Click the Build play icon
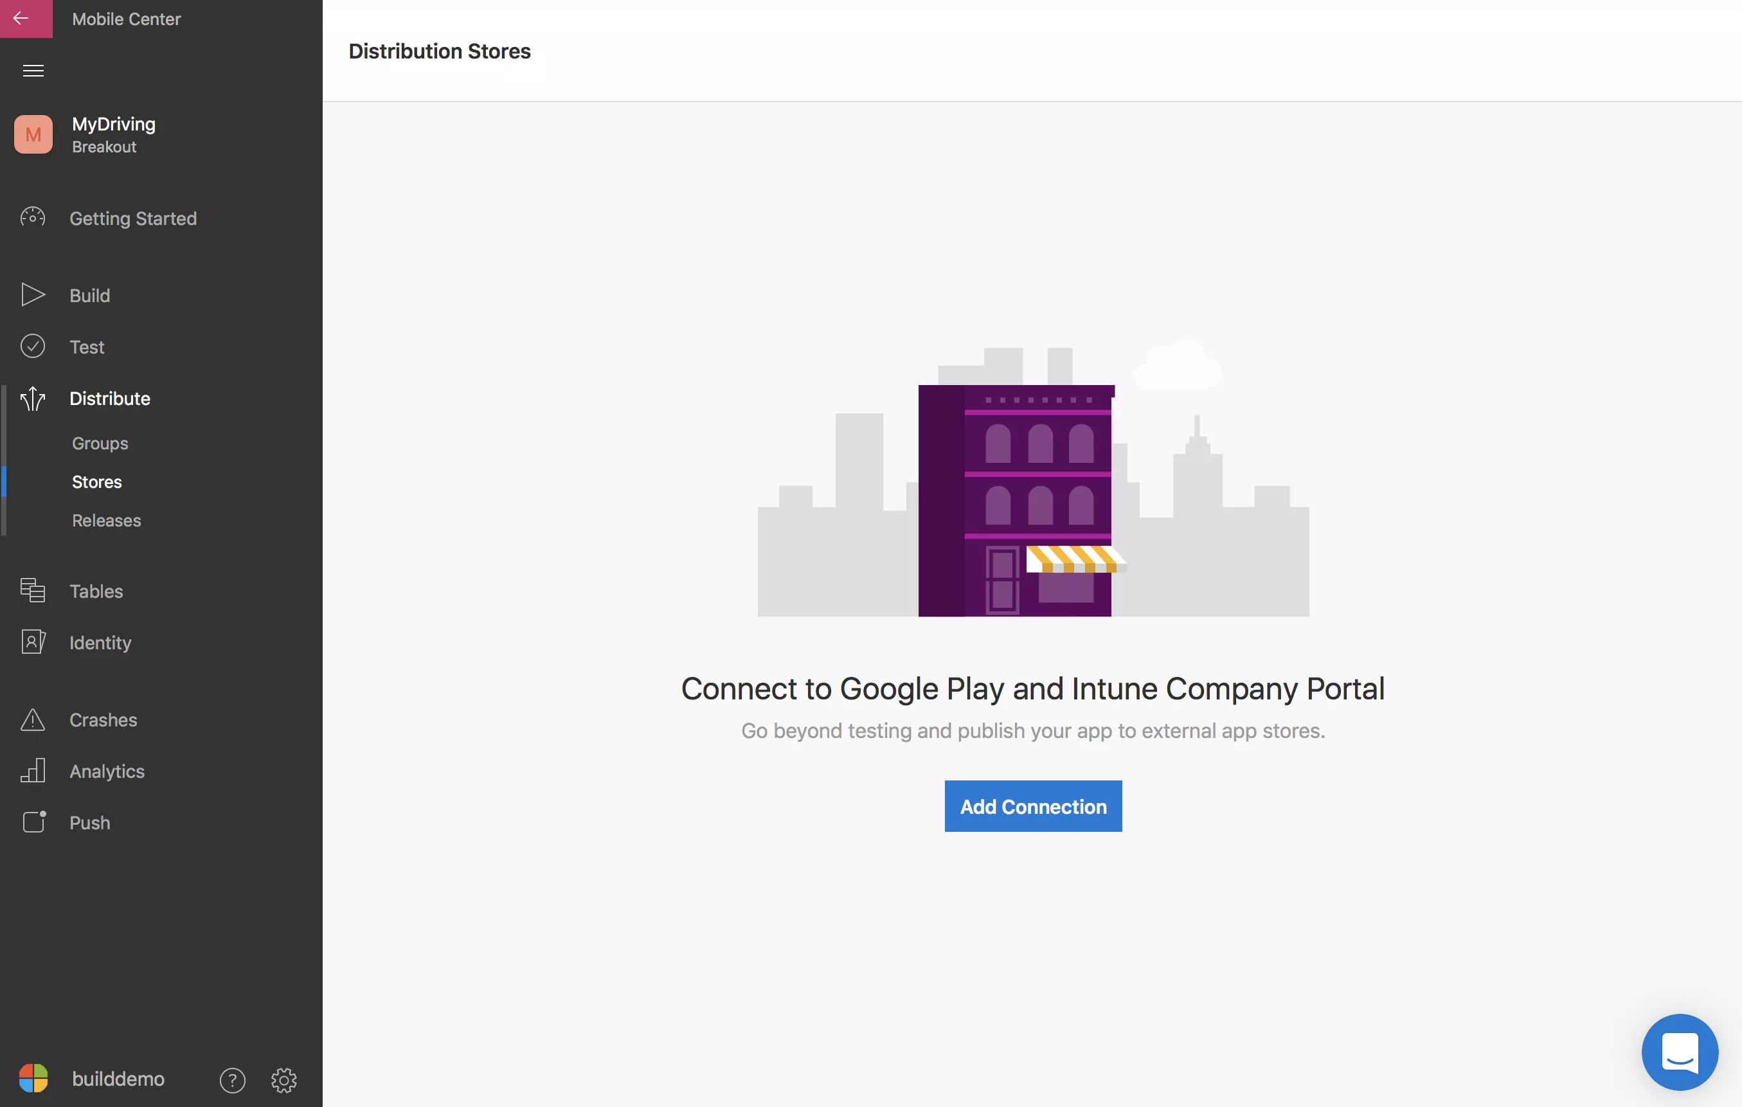Image resolution: width=1742 pixels, height=1107 pixels. click(33, 295)
